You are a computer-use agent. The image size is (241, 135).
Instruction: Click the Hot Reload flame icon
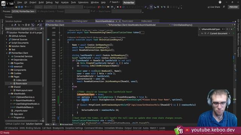(x=99, y=7)
